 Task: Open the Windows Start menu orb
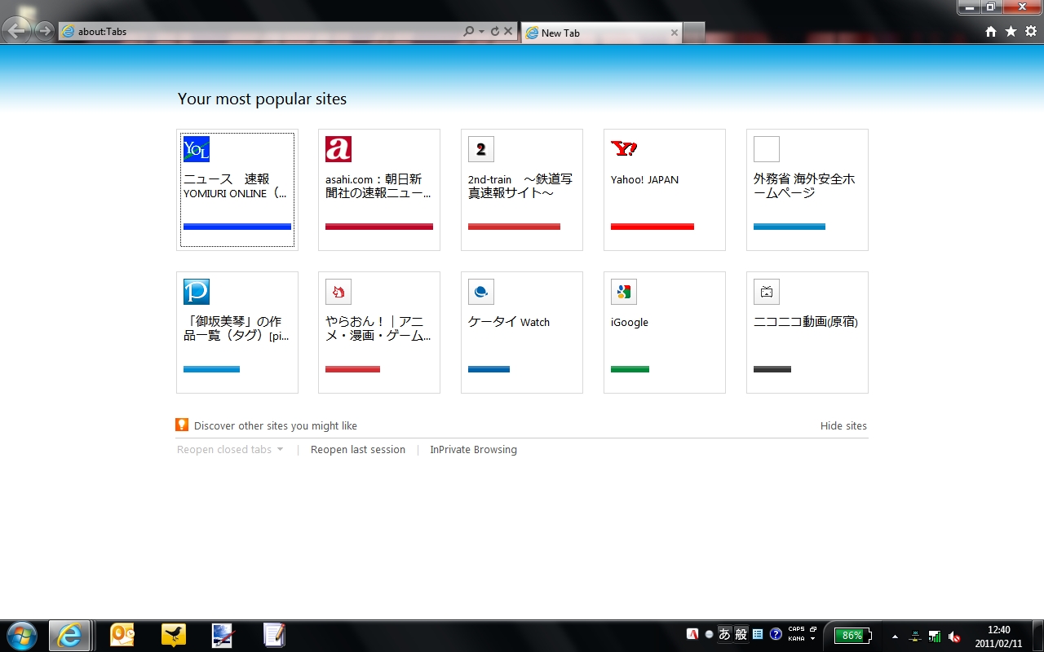point(22,636)
